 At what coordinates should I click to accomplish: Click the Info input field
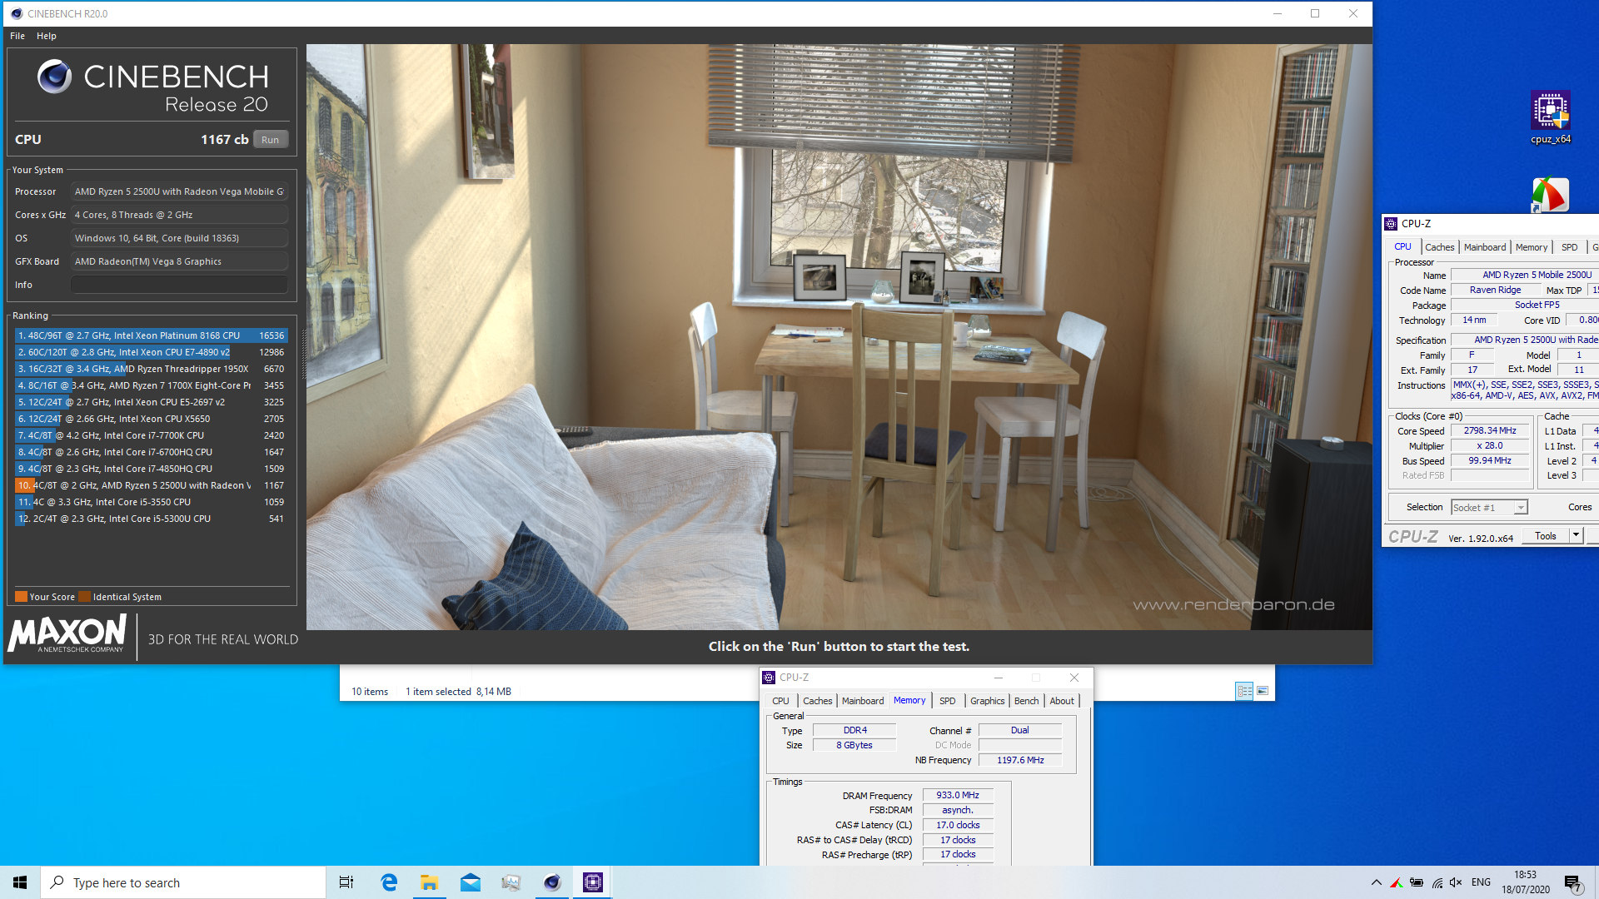coord(179,285)
